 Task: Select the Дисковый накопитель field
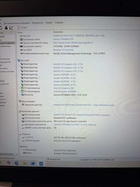[x=35, y=124]
